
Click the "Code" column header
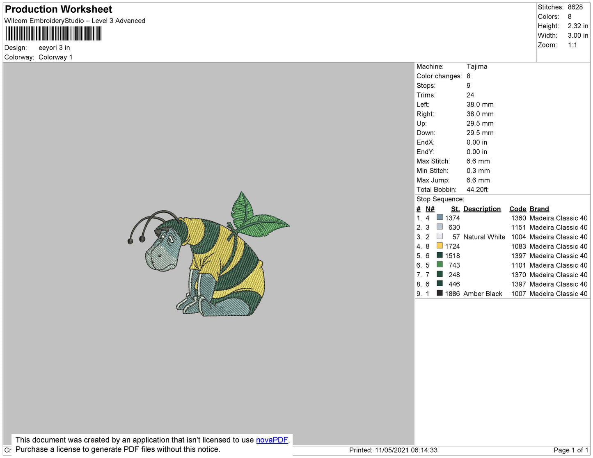(x=518, y=209)
